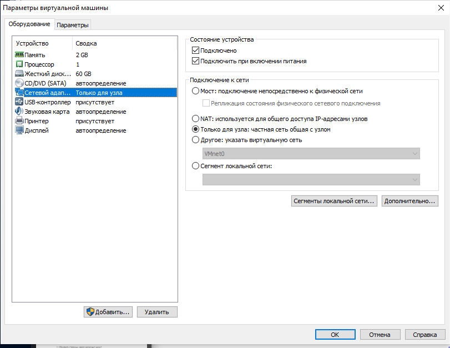Click the Принтер printer icon
This screenshot has height=348, width=450.
[x=19, y=121]
